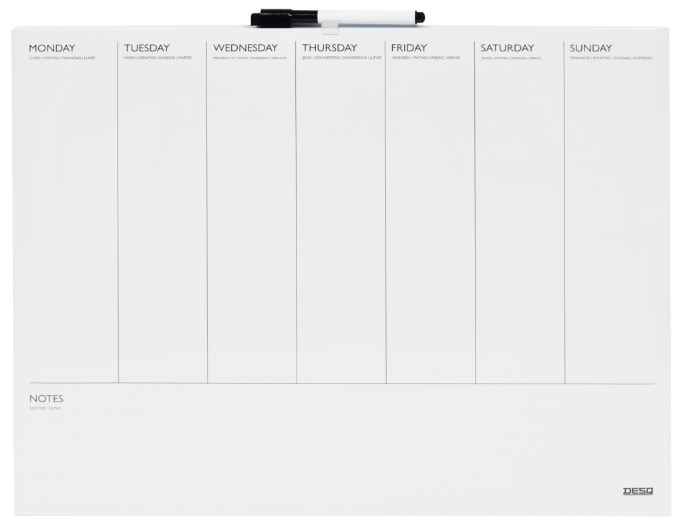Click the 'JEUDI | DONNERSTAG | DONDERDAG | JUEVES' subtitle
This screenshot has width=684, height=530.
tap(341, 57)
